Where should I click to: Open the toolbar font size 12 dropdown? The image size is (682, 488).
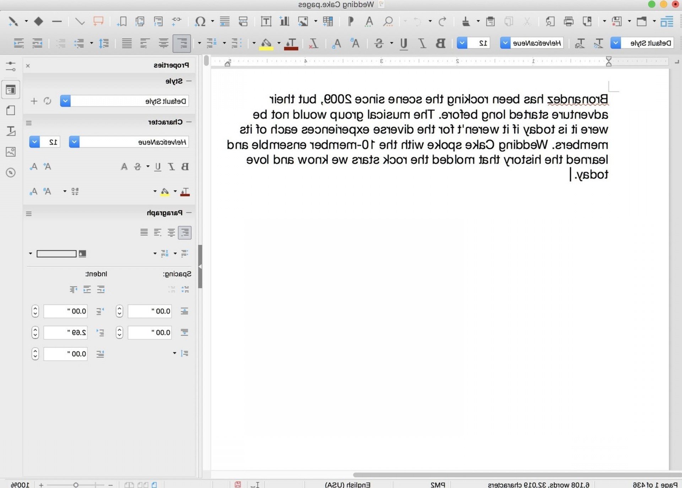coord(462,43)
